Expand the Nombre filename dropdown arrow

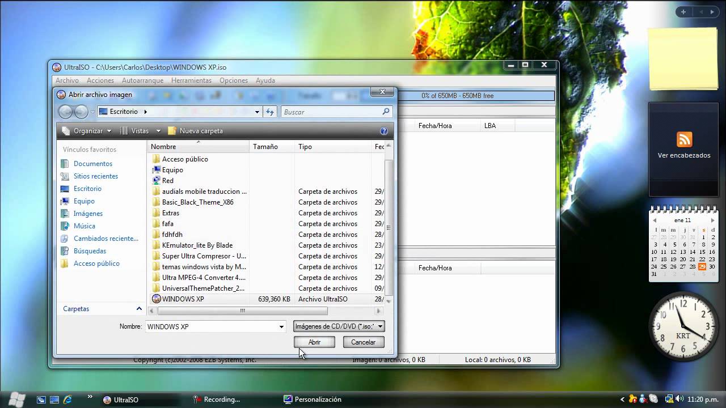click(281, 327)
